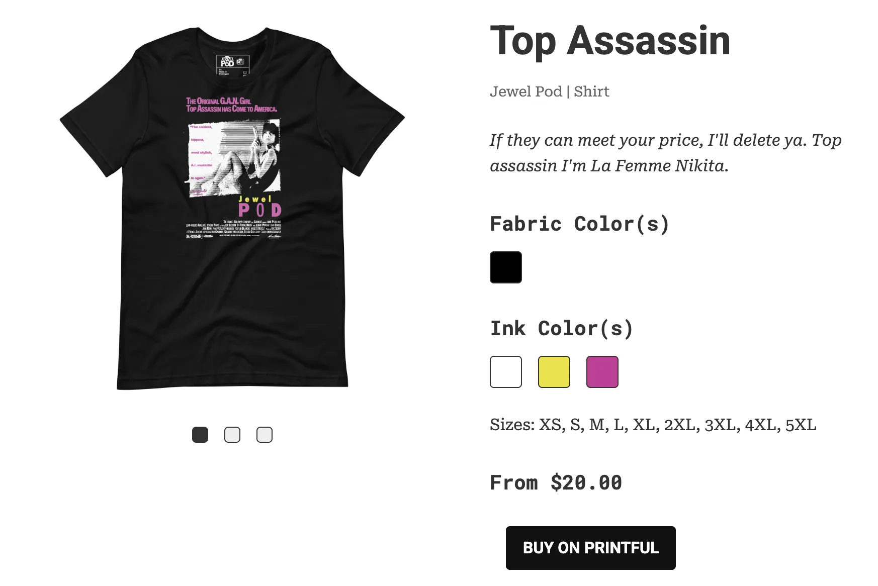Select the first (dark) image carousel dot
The width and height of the screenshot is (878, 586).
200,435
